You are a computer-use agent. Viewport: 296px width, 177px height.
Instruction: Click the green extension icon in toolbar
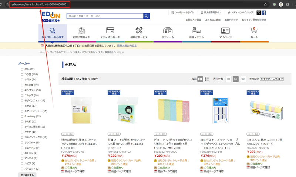coord(274,4)
